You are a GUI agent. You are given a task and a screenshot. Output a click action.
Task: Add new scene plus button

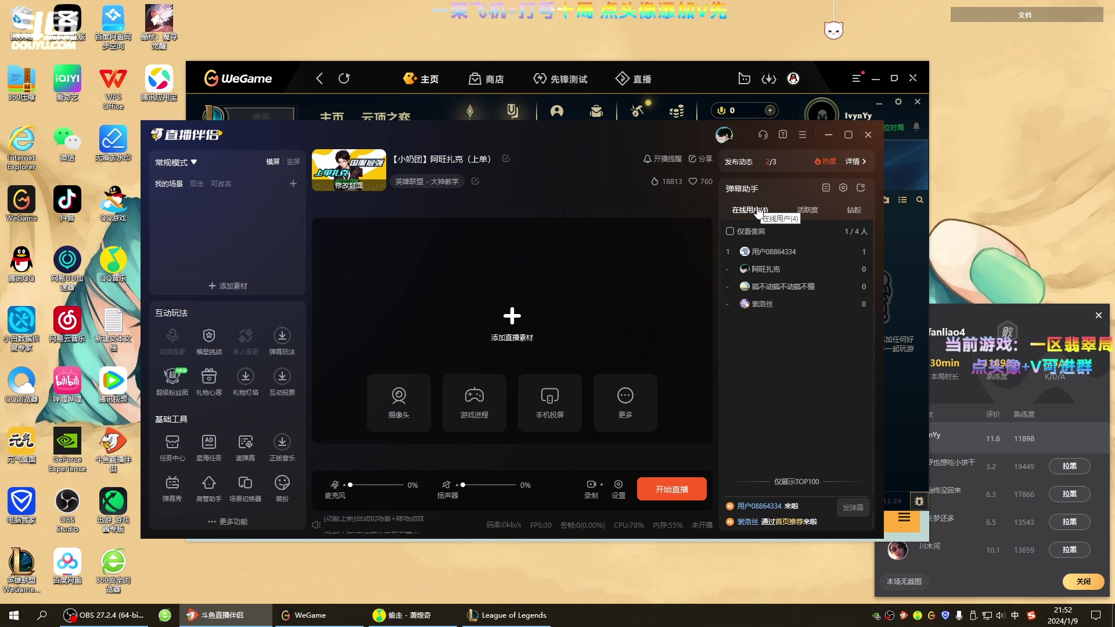pyautogui.click(x=293, y=183)
